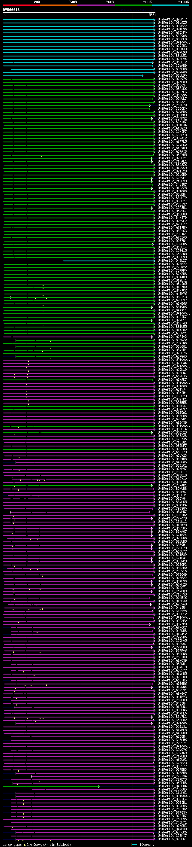Select hit label UniRef100_C1HAL1

(x=172, y=161)
